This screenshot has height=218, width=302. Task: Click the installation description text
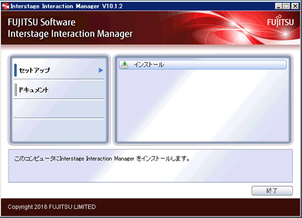click(x=102, y=159)
